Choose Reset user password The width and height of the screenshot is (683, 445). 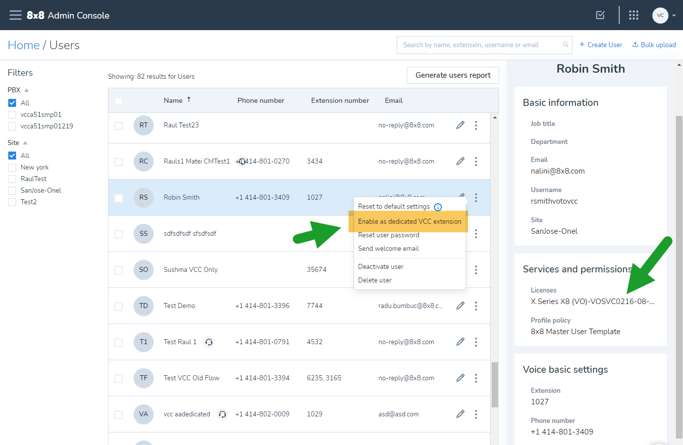(x=388, y=235)
